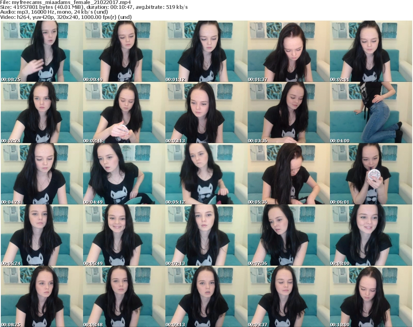Open the frame marked 00:08:00
The height and width of the screenshot is (327, 413).
371,235
